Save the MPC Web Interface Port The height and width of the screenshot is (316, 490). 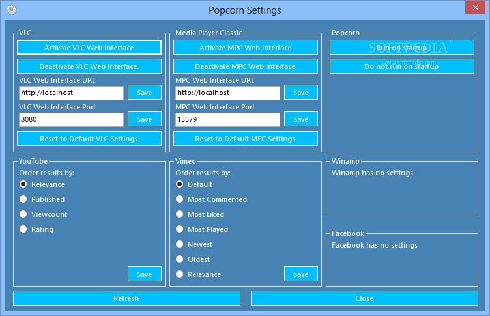[301, 119]
